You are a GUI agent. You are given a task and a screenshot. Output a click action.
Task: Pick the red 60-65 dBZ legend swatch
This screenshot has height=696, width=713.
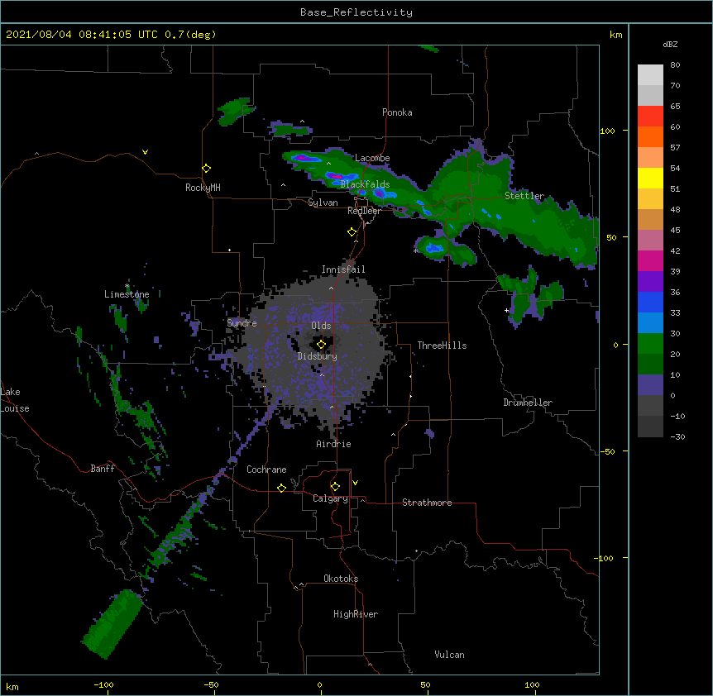point(650,117)
